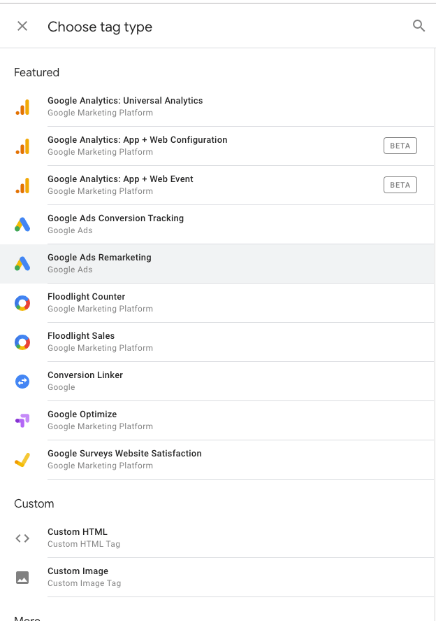Select the Google Analytics Universal Analytics icon
Screen dimensions: 436x621
(22, 106)
